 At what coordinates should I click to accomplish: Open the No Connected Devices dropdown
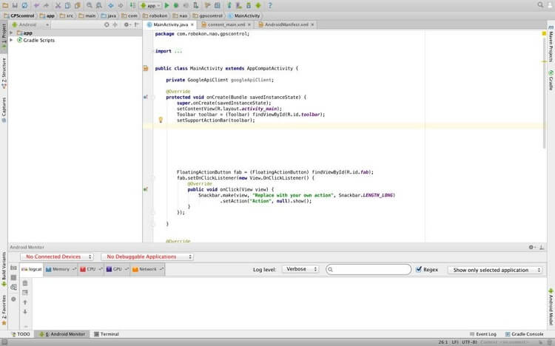click(57, 257)
